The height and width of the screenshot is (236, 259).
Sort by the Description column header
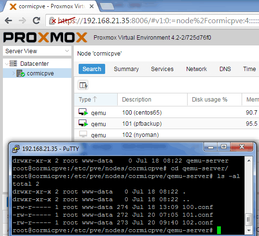tap(152, 99)
